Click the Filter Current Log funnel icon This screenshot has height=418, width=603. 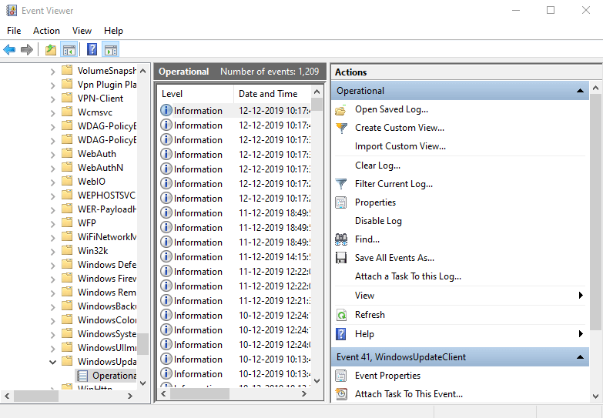[x=341, y=184]
